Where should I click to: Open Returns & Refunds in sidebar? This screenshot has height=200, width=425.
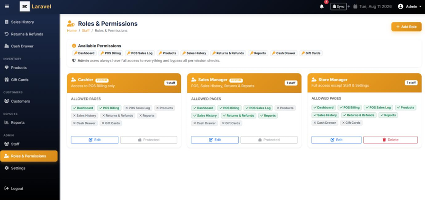point(30,34)
